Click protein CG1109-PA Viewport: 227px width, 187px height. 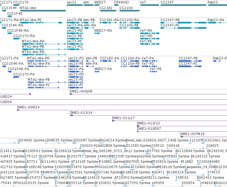[x=130, y=61]
